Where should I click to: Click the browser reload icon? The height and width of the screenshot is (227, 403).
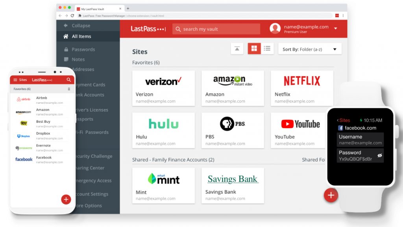pos(72,16)
